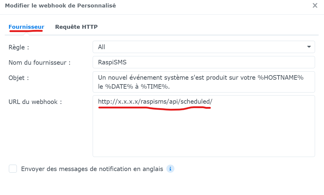Viewport: 324px width, 195px height.
Task: Click the 'Nom du fournisseur :' label
Action: (39, 63)
